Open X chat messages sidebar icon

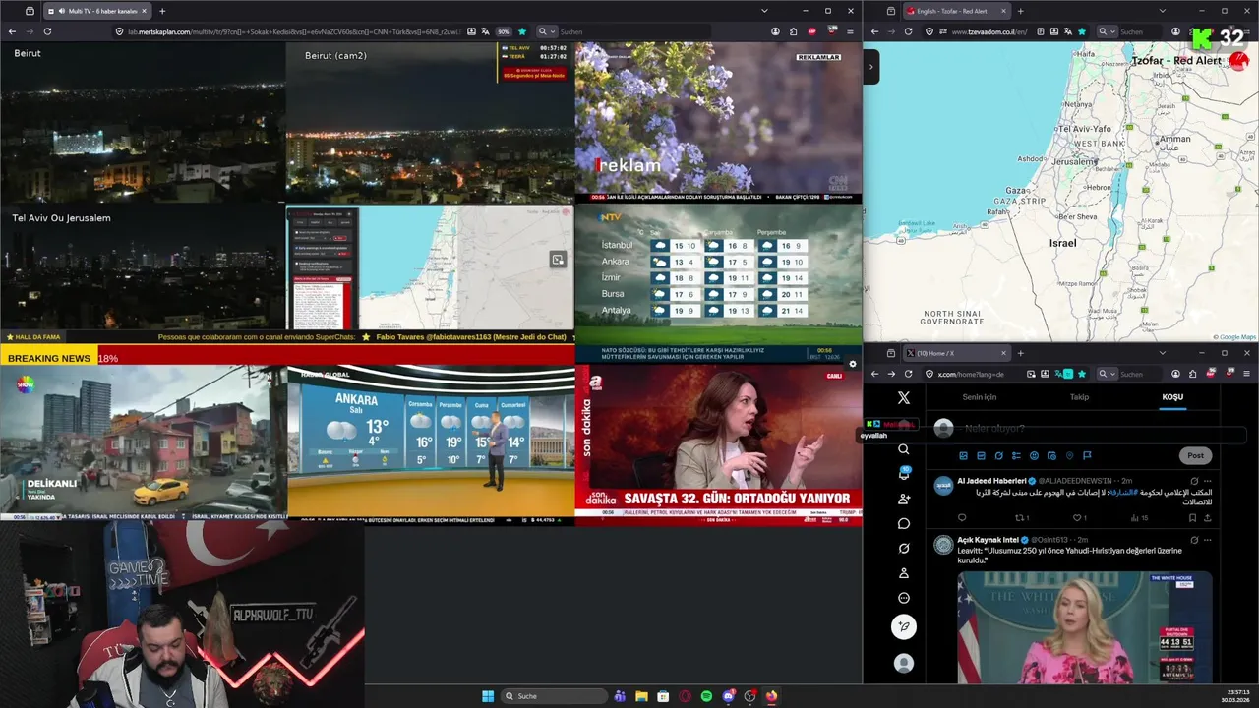(x=904, y=523)
